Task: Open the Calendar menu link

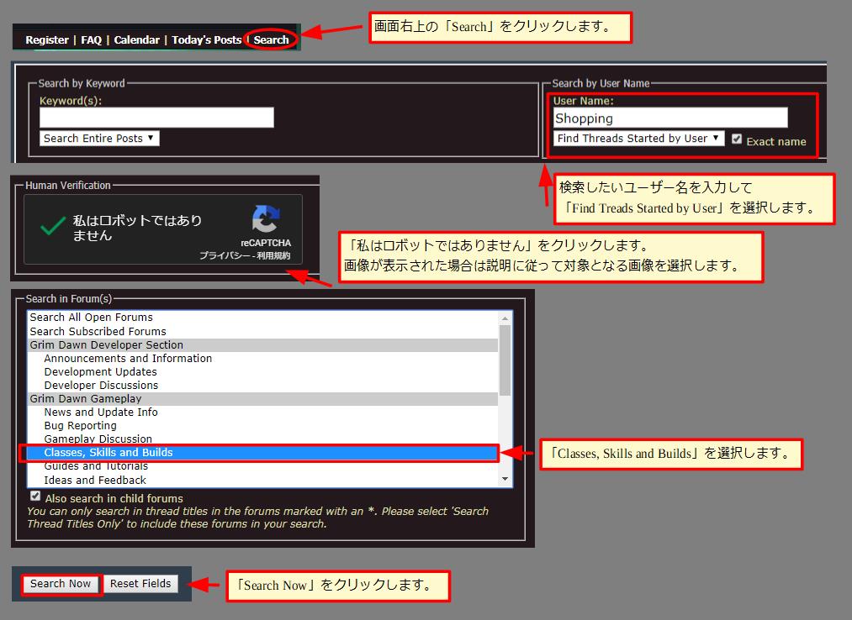Action: pyautogui.click(x=136, y=39)
